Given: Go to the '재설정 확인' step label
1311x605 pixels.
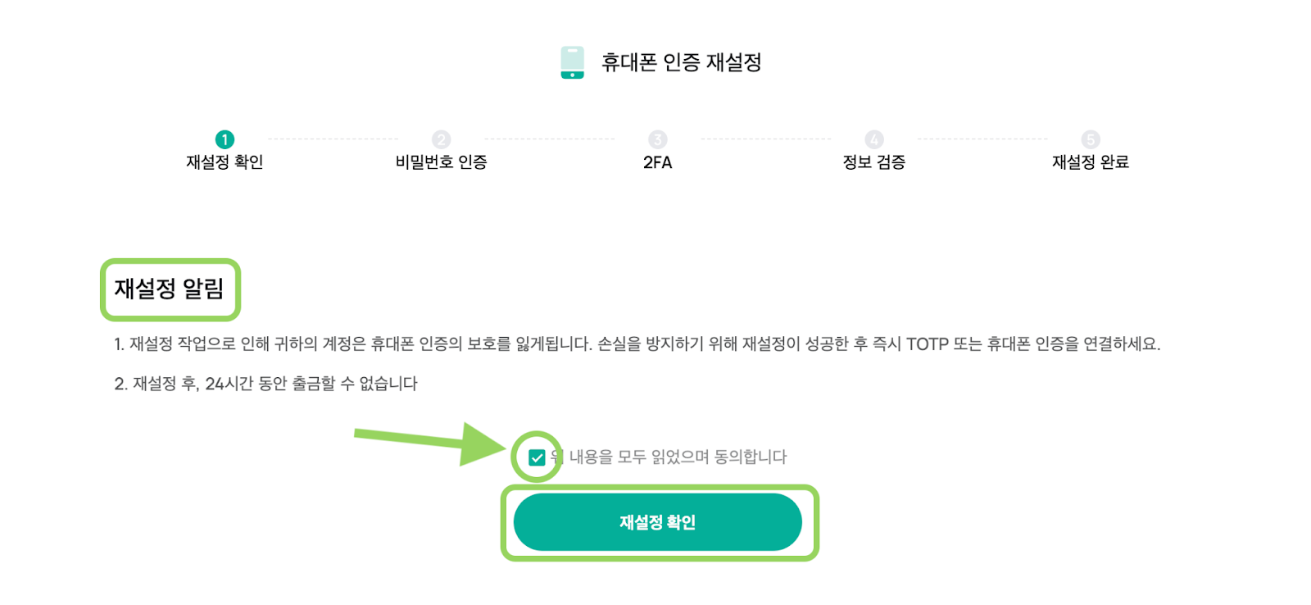Looking at the screenshot, I should coord(225,162).
